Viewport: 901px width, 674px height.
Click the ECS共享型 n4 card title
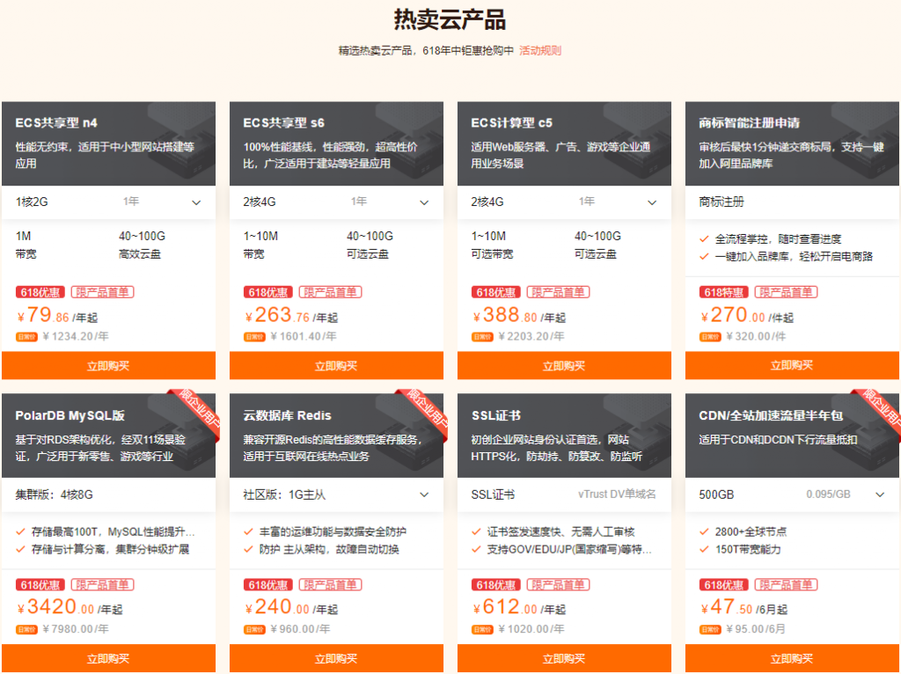pos(56,123)
